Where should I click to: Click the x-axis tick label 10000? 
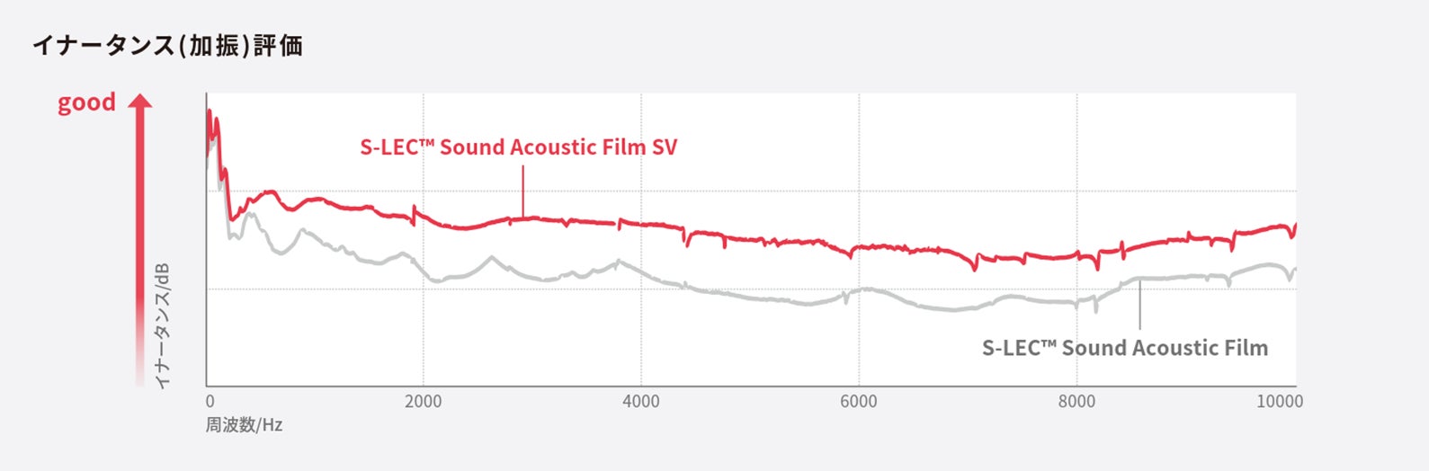[1279, 402]
